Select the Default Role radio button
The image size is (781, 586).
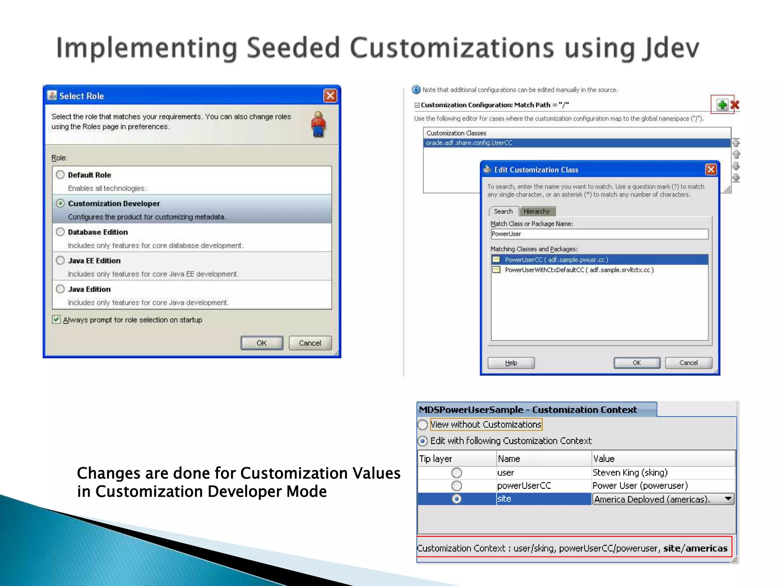[x=60, y=175]
